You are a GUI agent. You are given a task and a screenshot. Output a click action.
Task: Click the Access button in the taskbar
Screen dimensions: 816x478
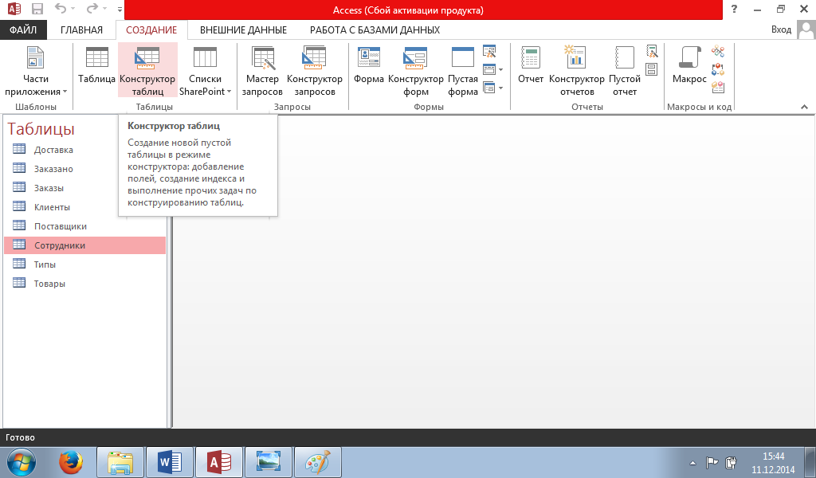coord(219,462)
